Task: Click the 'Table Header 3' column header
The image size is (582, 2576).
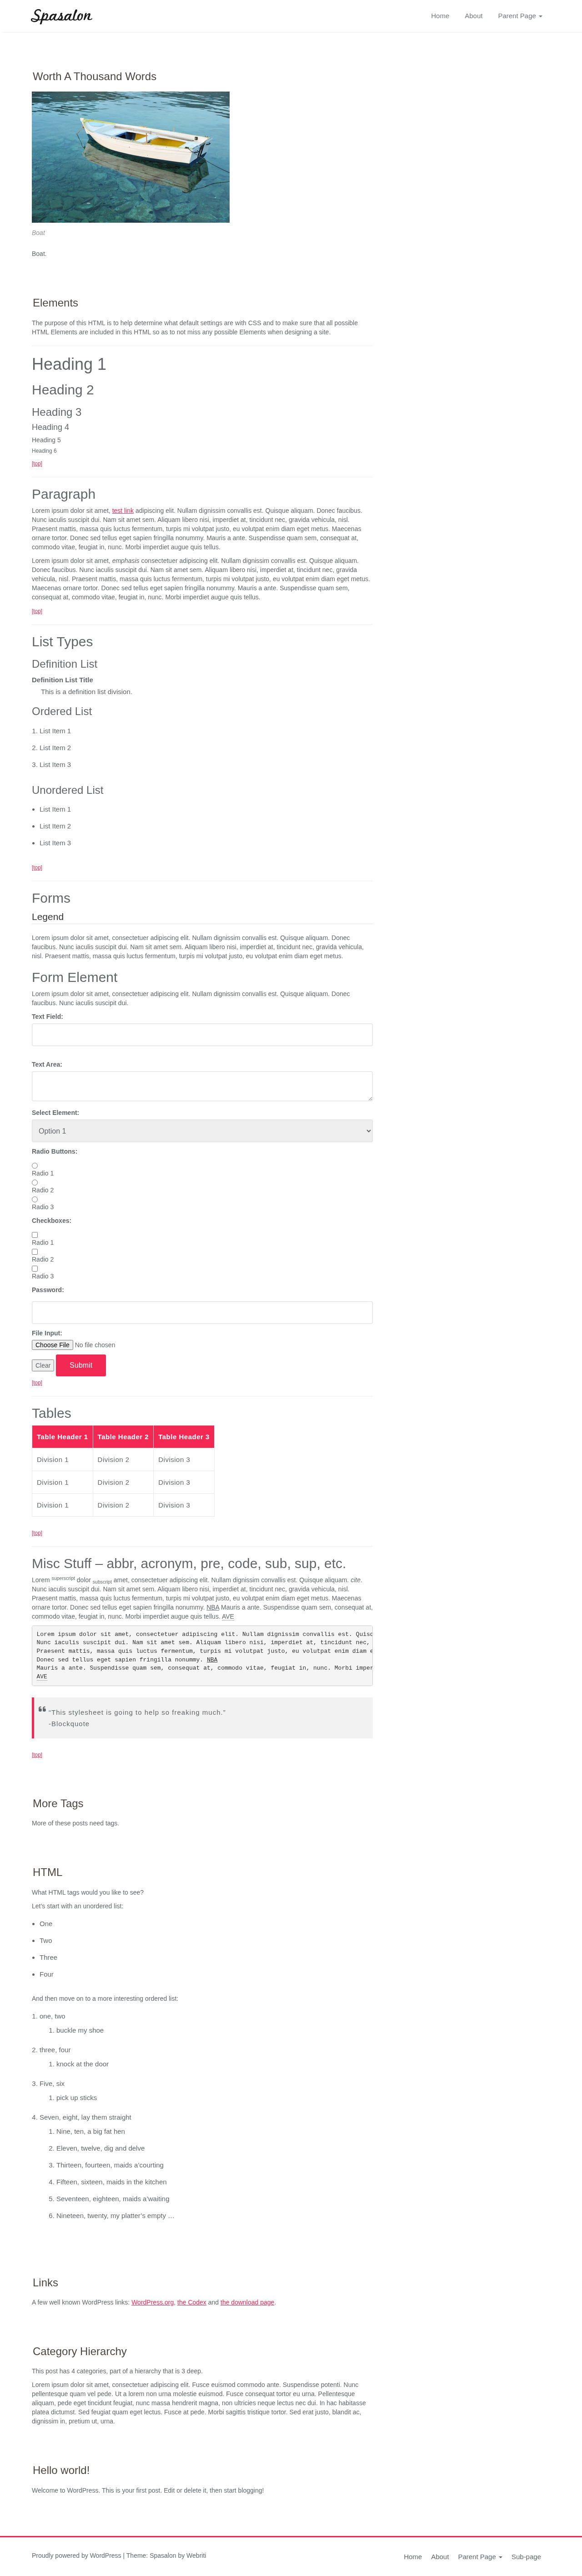Action: tap(184, 1437)
